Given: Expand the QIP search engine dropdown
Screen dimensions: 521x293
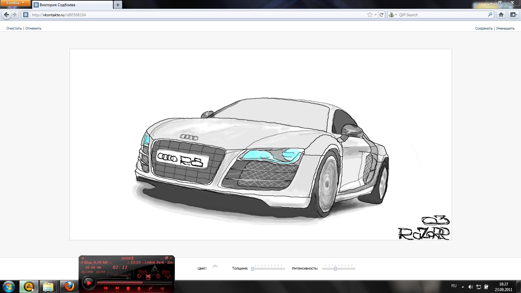Looking at the screenshot, I should [393, 15].
